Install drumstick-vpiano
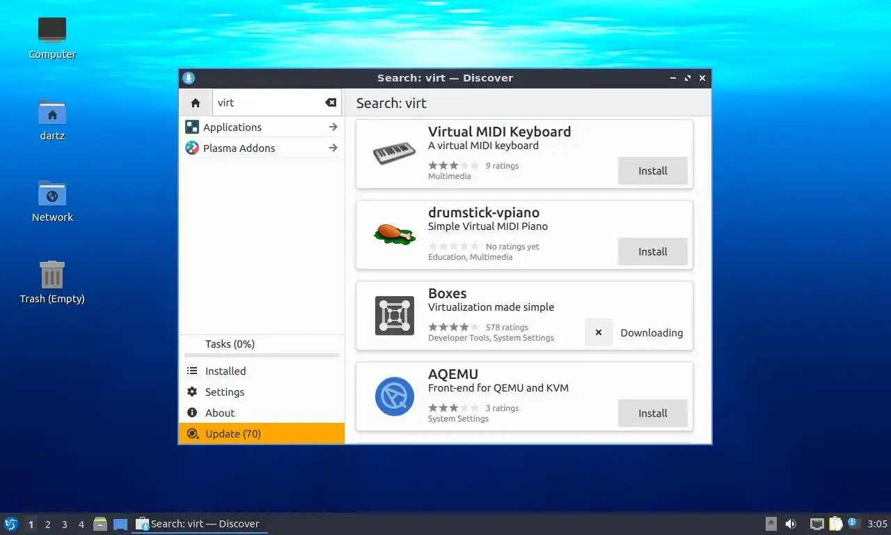 tap(652, 251)
